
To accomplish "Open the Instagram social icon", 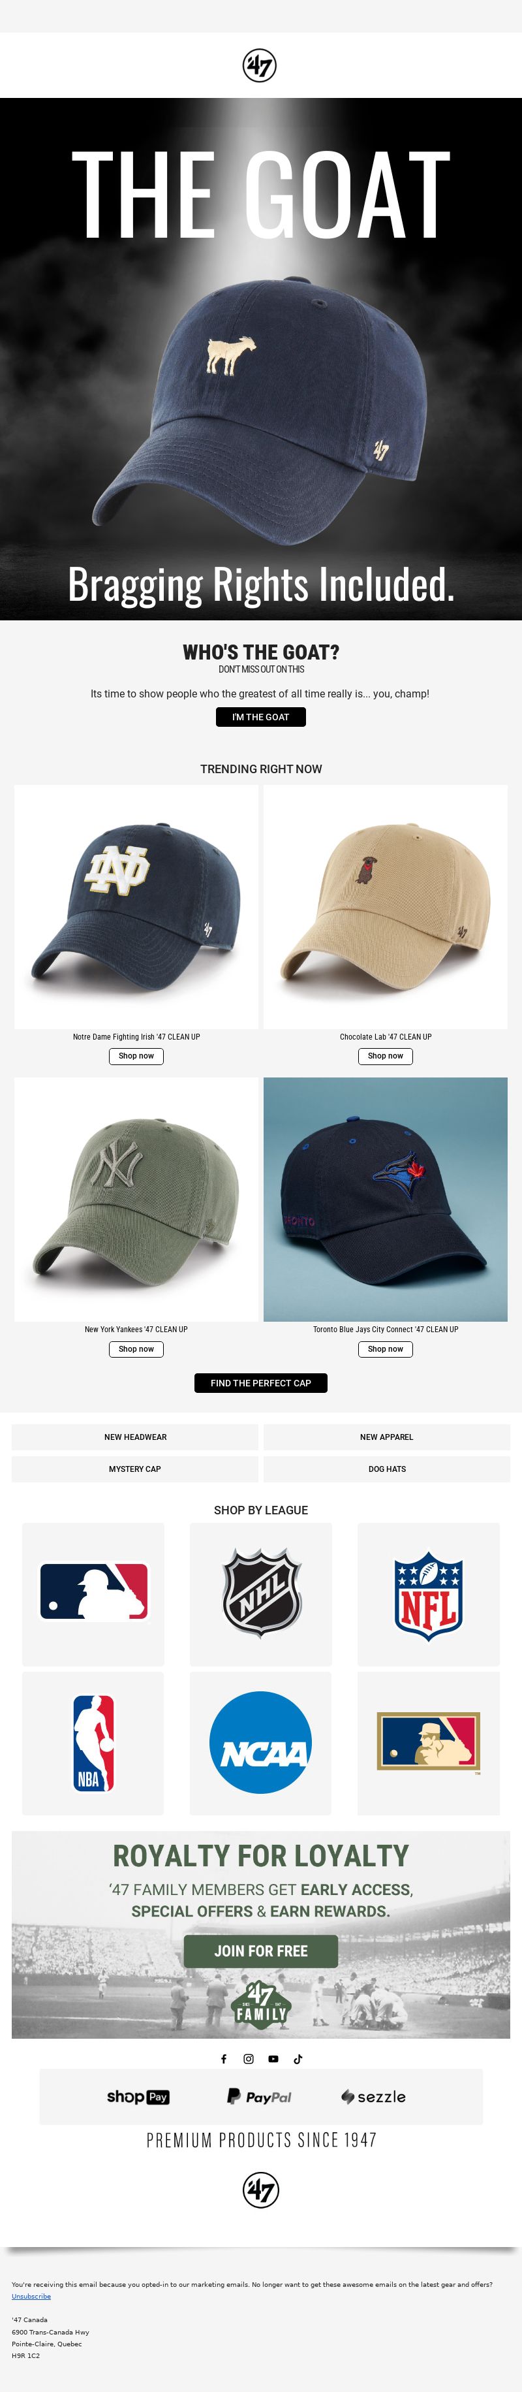I will tap(249, 2059).
